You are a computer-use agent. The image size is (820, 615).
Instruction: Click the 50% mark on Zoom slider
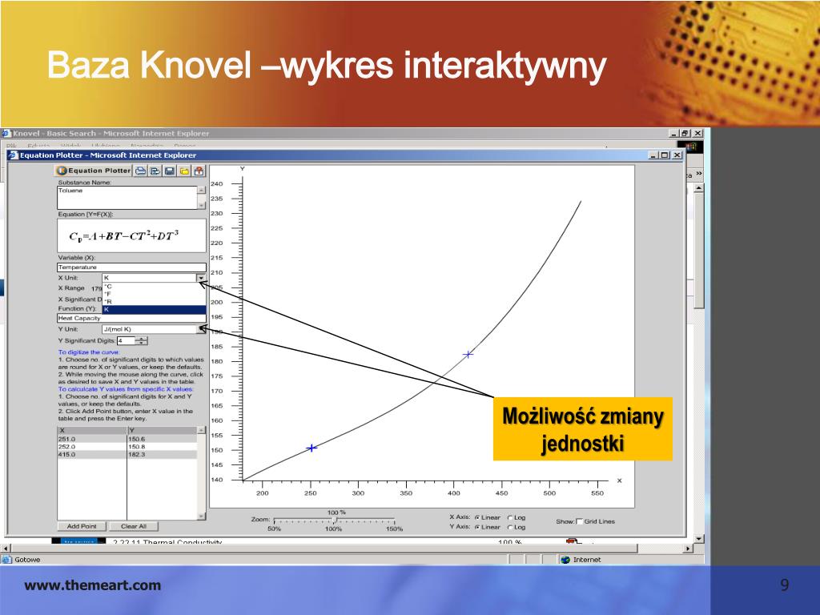tap(274, 529)
